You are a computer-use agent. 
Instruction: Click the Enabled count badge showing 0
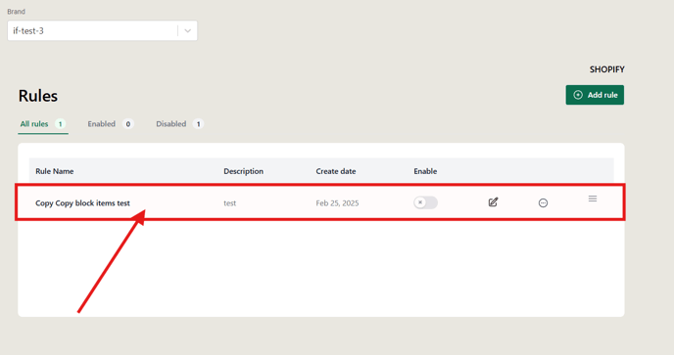tap(127, 124)
